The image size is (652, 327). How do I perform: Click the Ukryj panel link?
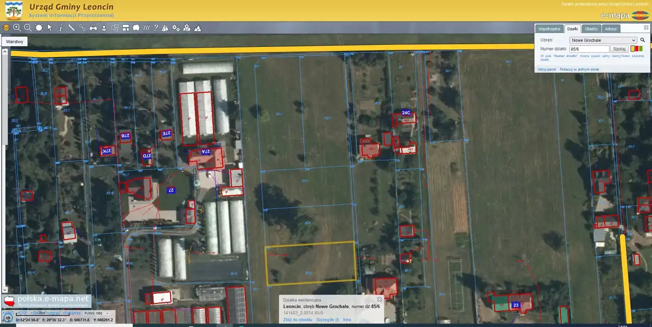547,69
